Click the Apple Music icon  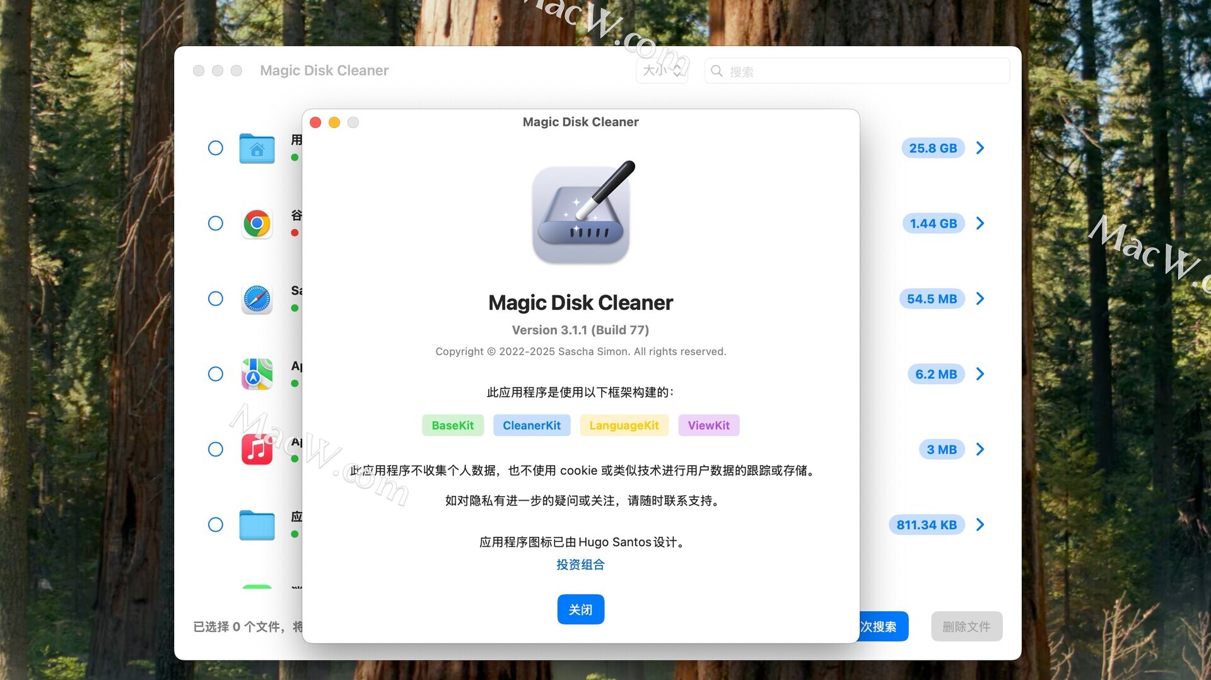point(257,449)
